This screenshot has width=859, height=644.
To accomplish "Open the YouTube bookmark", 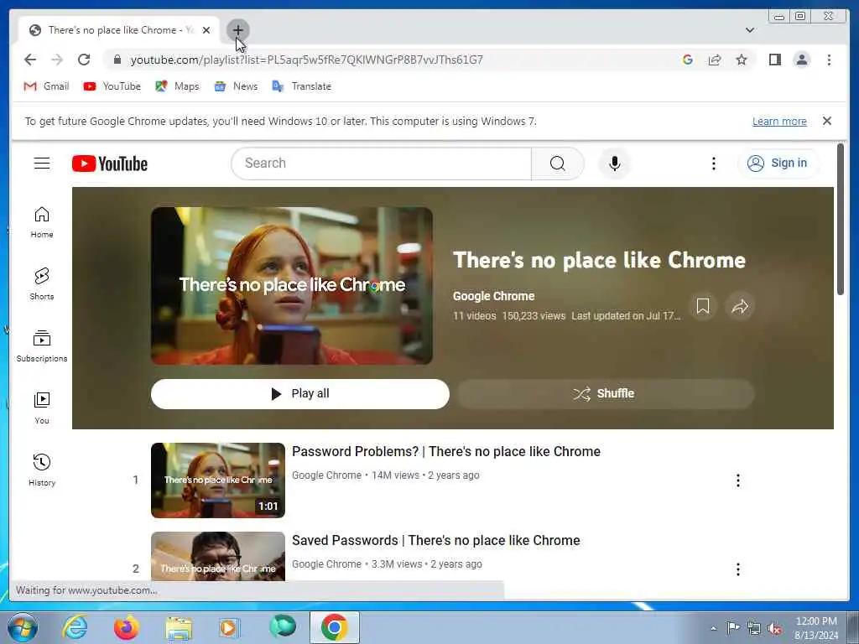I will tap(112, 86).
